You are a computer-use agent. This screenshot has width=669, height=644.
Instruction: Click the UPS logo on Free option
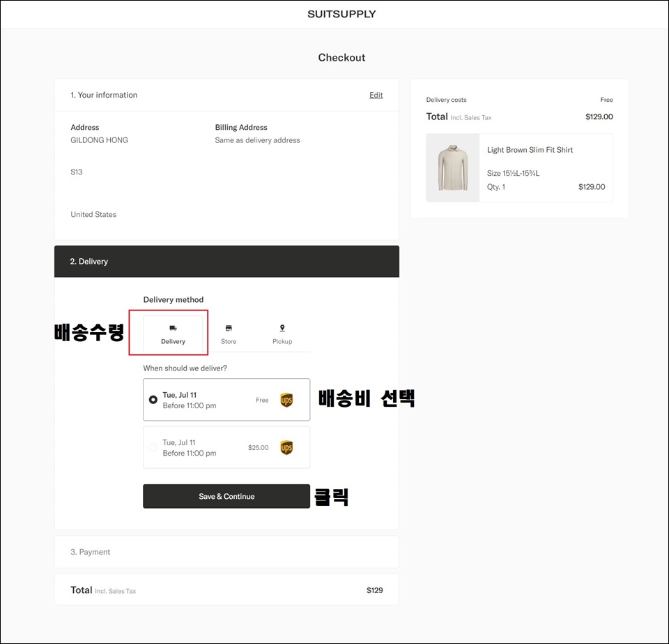pos(286,400)
